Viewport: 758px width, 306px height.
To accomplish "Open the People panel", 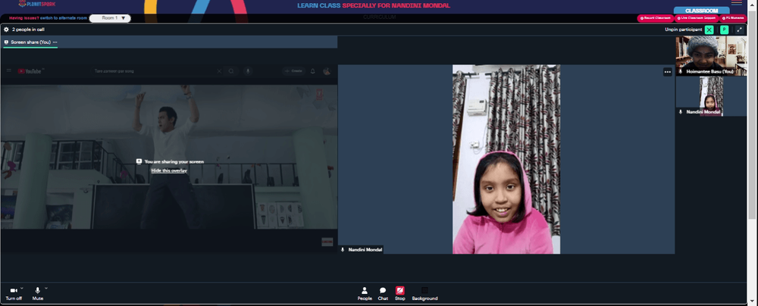I will click(x=365, y=293).
